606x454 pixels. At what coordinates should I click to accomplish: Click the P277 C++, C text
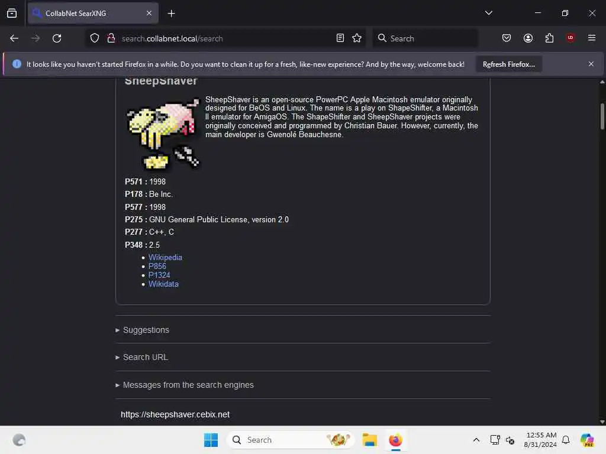tap(150, 232)
